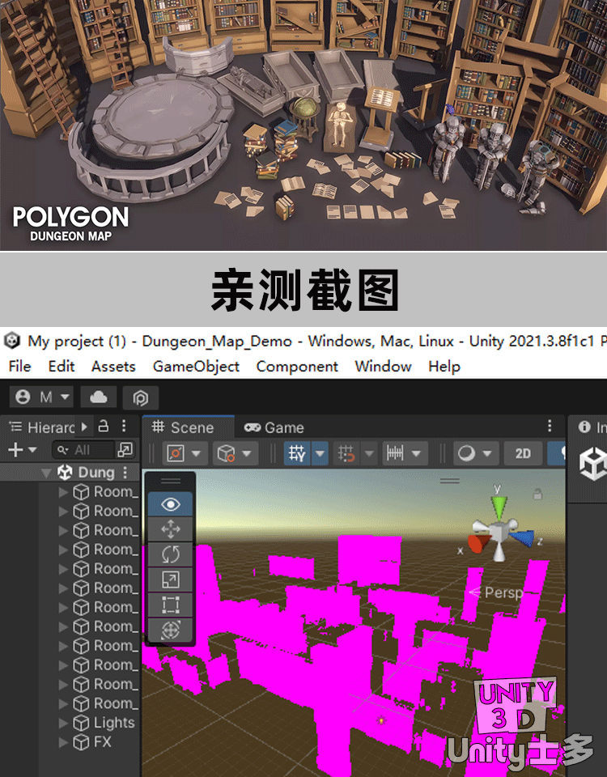Toggle grid snapping in Scene toolbar
The width and height of the screenshot is (607, 777).
[x=346, y=453]
